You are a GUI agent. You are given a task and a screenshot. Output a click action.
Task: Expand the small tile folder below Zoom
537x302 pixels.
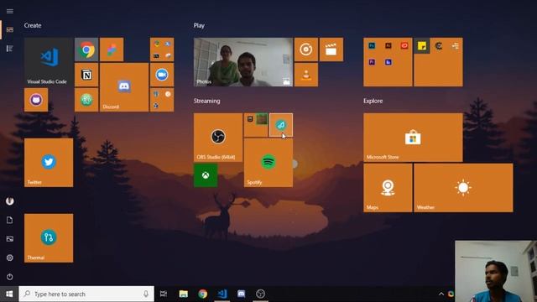pyautogui.click(x=162, y=100)
